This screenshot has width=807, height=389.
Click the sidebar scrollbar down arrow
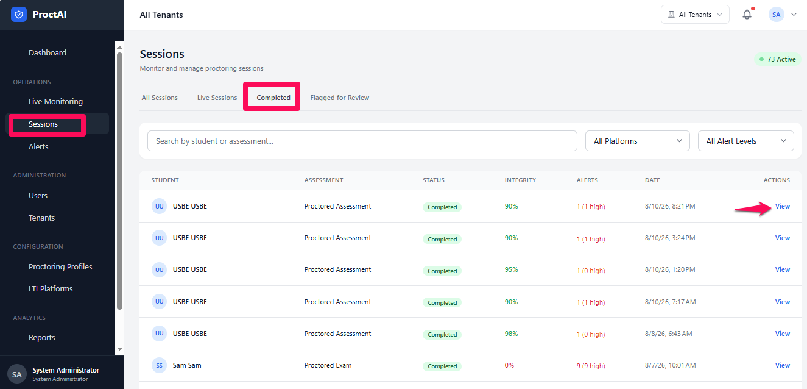(120, 349)
